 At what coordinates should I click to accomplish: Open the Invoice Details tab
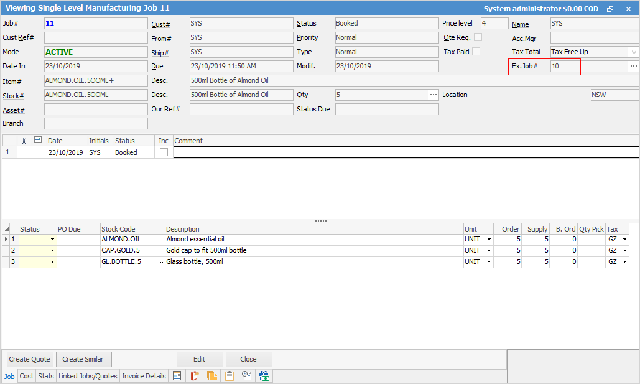(144, 376)
